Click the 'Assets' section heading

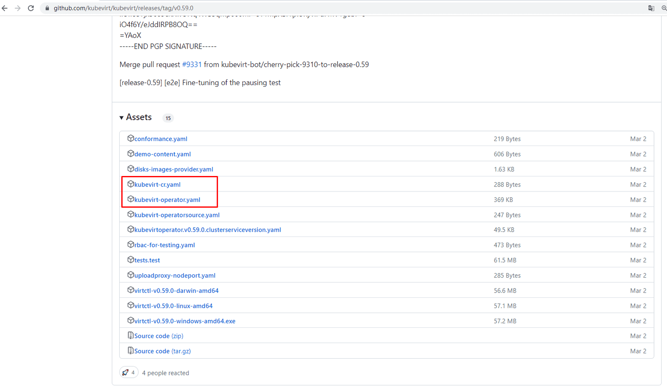(x=139, y=117)
